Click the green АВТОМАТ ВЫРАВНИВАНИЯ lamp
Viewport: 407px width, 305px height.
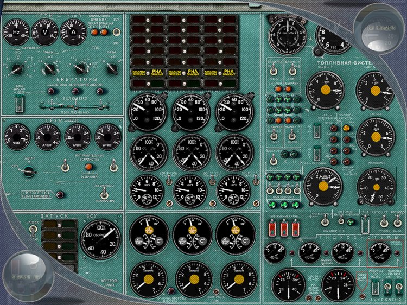(351, 222)
